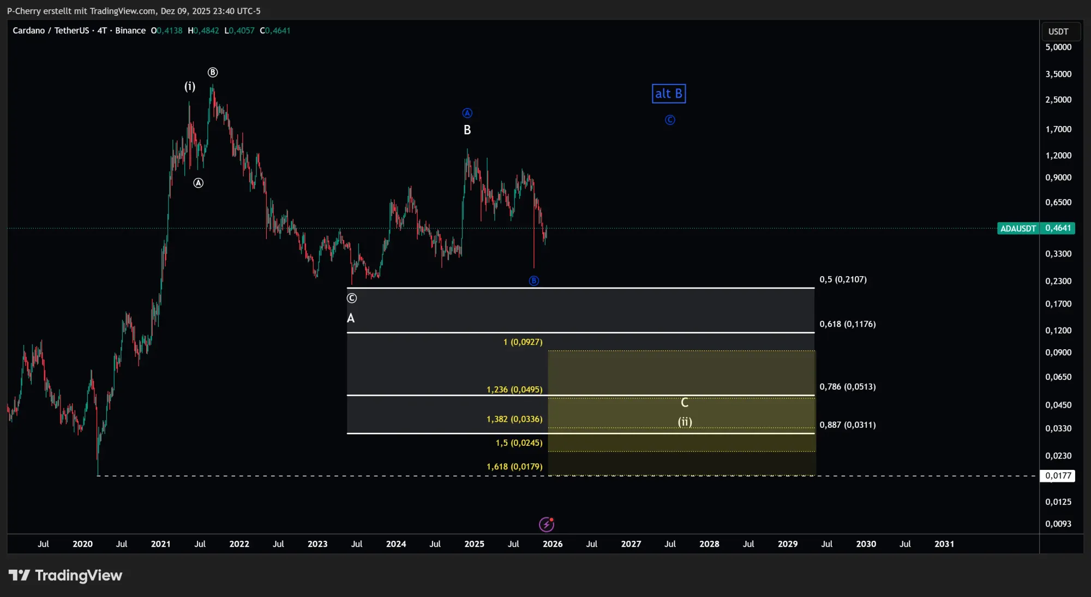1091x597 pixels.
Task: Open the lightning quick-action icon with notification dot
Action: [546, 524]
